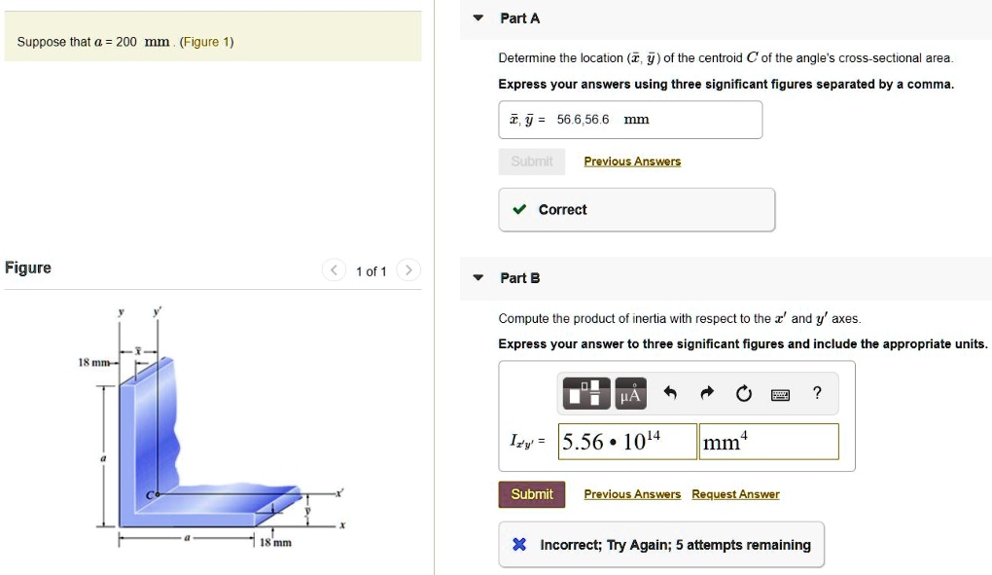Open the equation templates palette

pyautogui.click(x=585, y=393)
